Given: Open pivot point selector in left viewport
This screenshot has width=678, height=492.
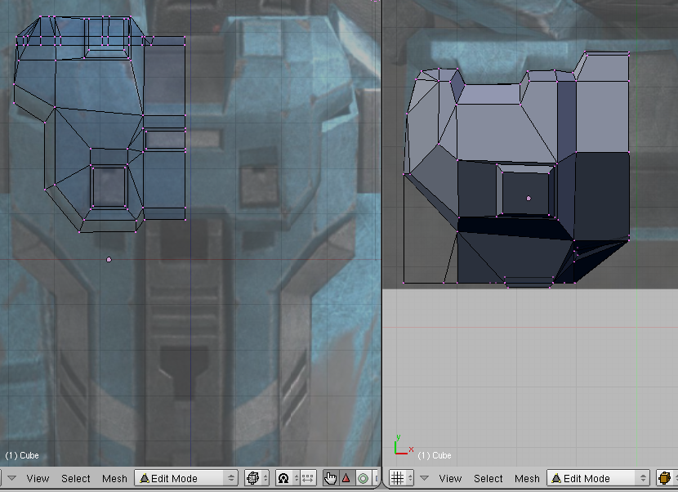Looking at the screenshot, I should 288,478.
